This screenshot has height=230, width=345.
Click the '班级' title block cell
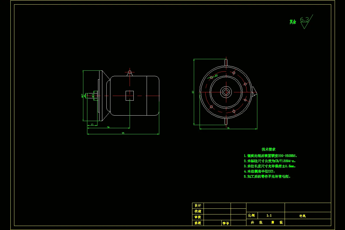pyautogui.click(x=198, y=223)
